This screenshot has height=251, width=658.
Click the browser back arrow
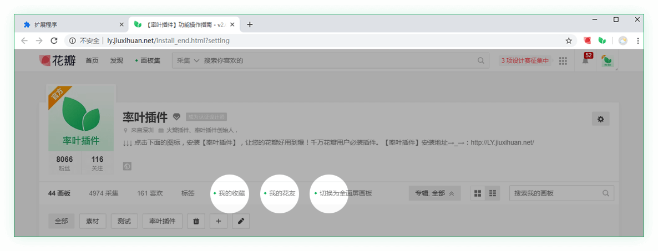coord(24,40)
